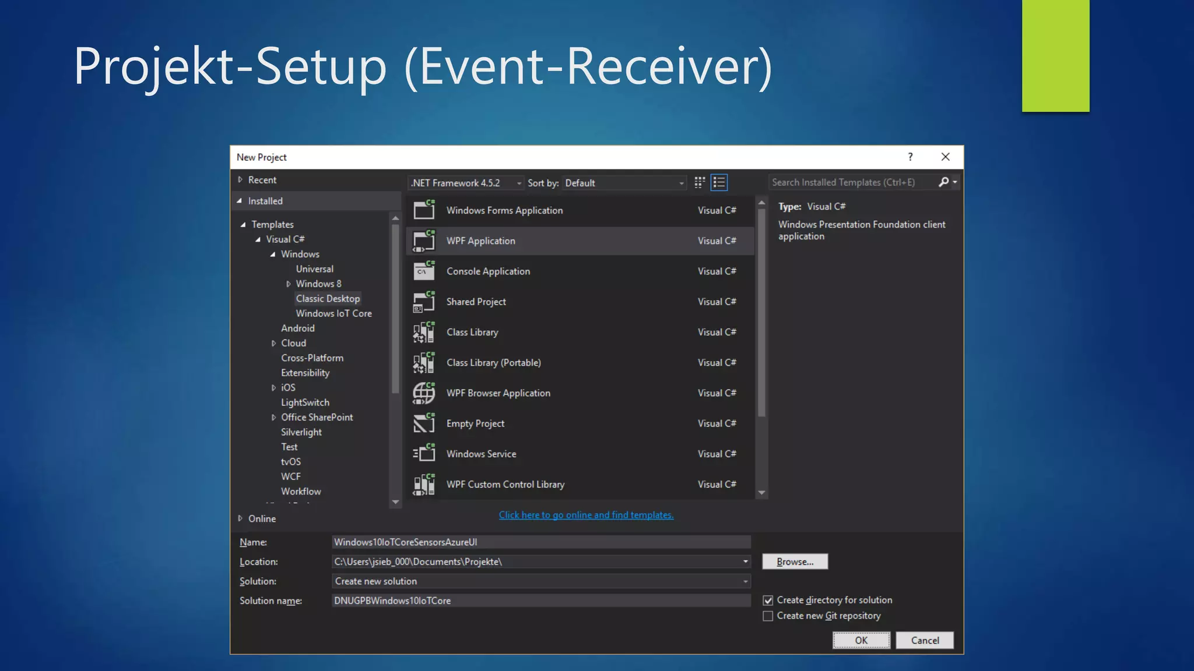Click the go online and find templates link
The width and height of the screenshot is (1194, 671).
click(x=586, y=515)
